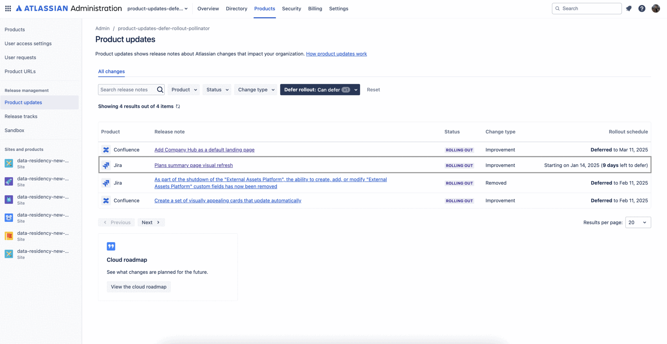Select the orange flag site icon
The height and width of the screenshot is (344, 667).
click(x=9, y=236)
